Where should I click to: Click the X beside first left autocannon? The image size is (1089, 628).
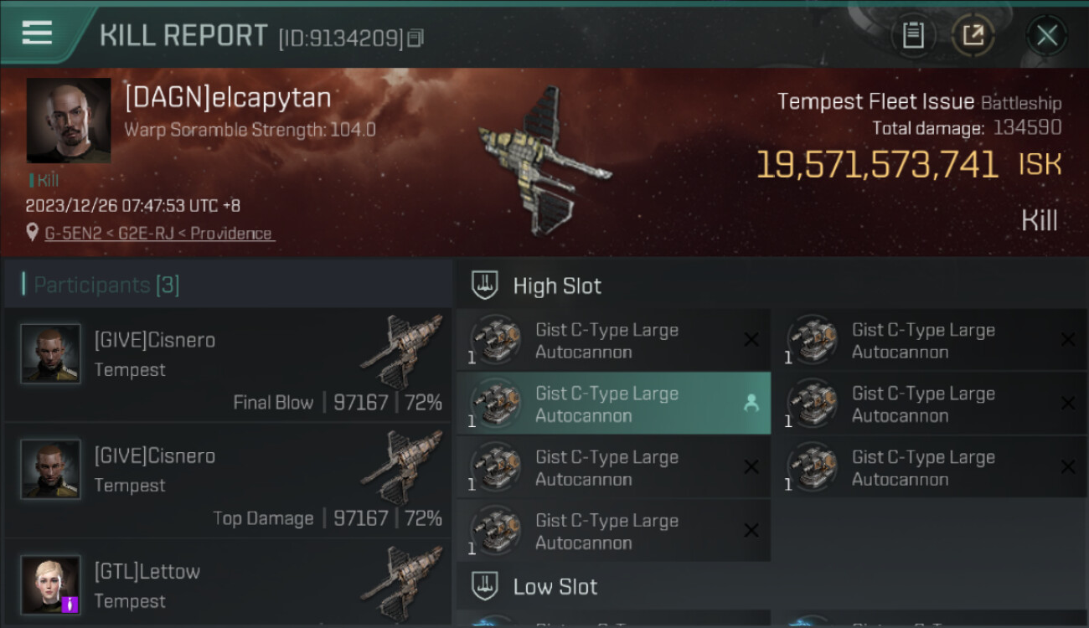pyautogui.click(x=751, y=340)
